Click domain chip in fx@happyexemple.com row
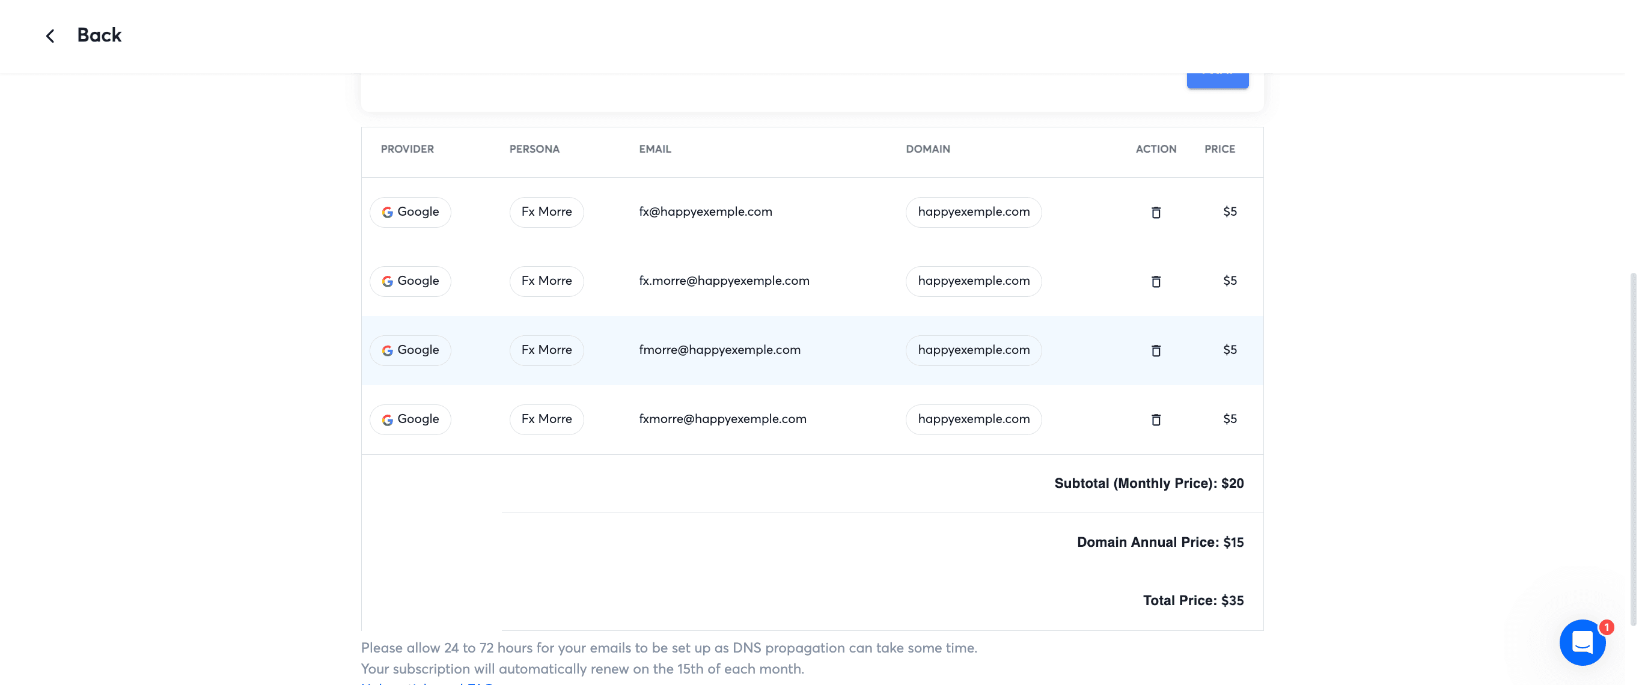Viewport: 1642px width, 685px height. point(973,212)
